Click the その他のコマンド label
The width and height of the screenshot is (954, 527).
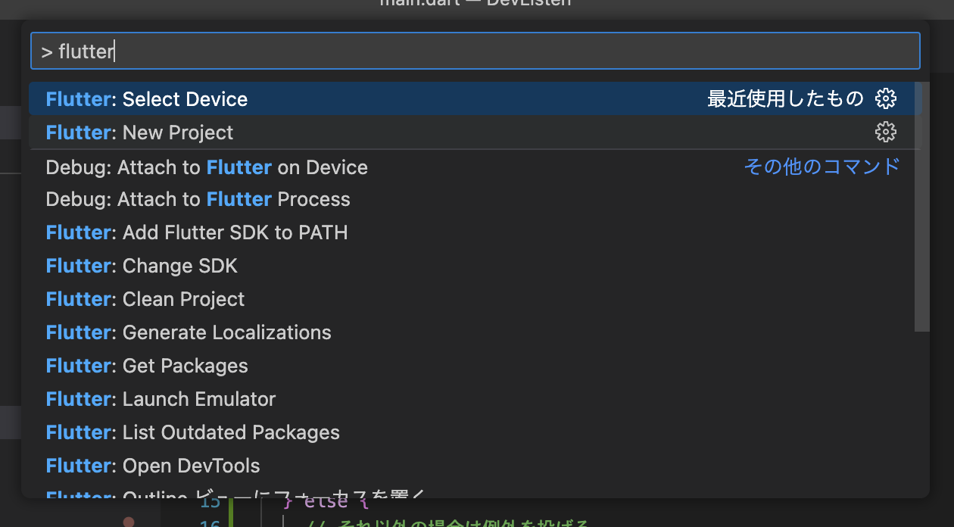click(x=821, y=167)
